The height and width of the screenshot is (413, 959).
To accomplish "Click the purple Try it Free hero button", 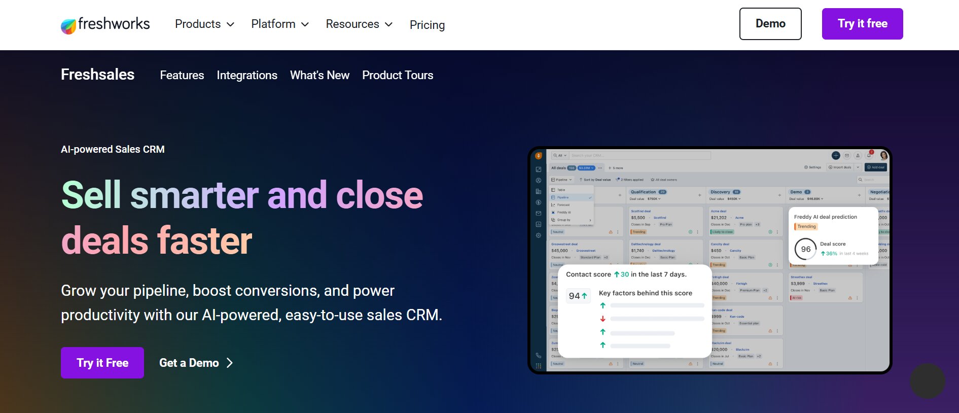I will pyautogui.click(x=102, y=363).
